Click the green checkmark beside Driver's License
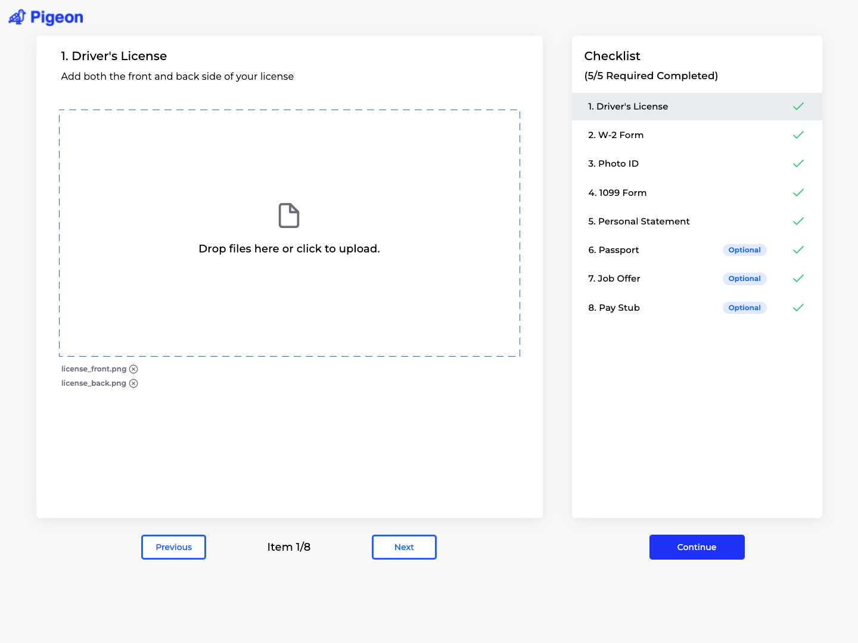 [x=798, y=106]
